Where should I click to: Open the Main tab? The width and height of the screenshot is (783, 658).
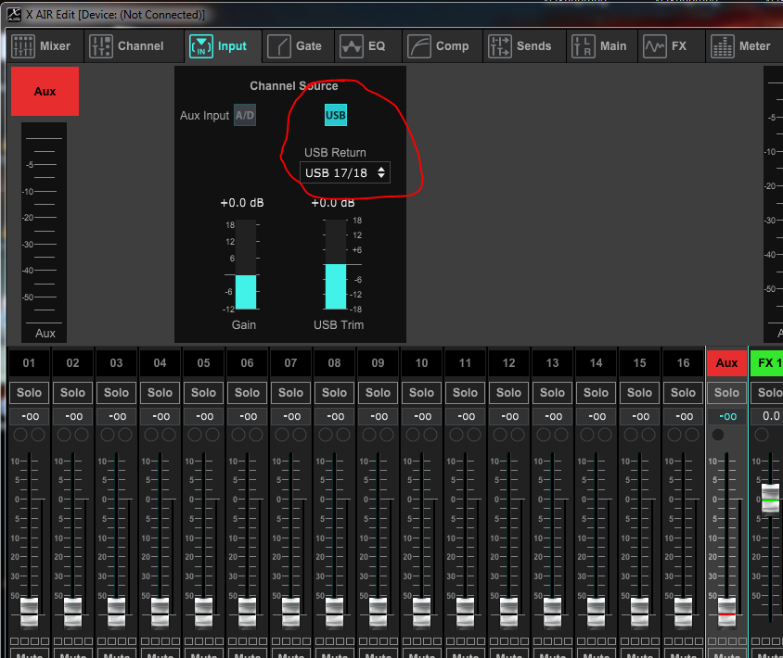[x=602, y=46]
